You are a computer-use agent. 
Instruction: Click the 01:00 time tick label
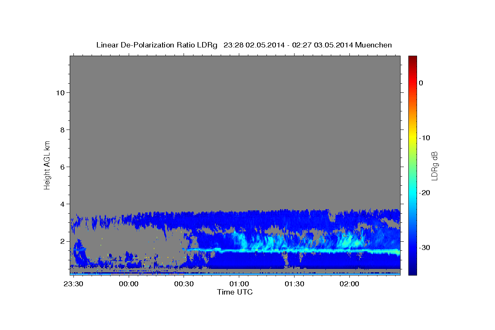239,284
